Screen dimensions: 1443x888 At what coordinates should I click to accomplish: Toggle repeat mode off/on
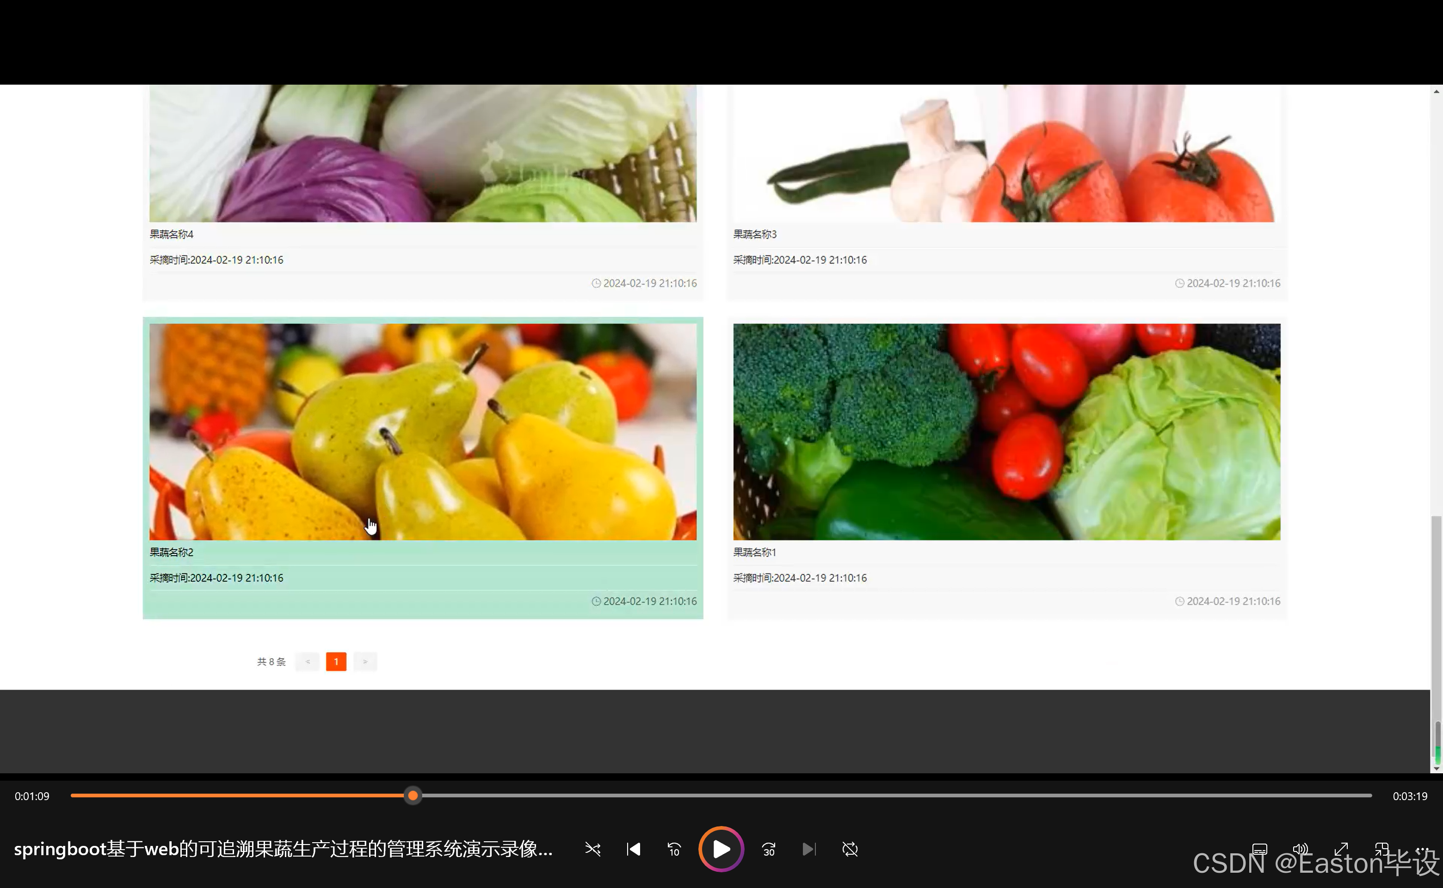pyautogui.click(x=850, y=849)
